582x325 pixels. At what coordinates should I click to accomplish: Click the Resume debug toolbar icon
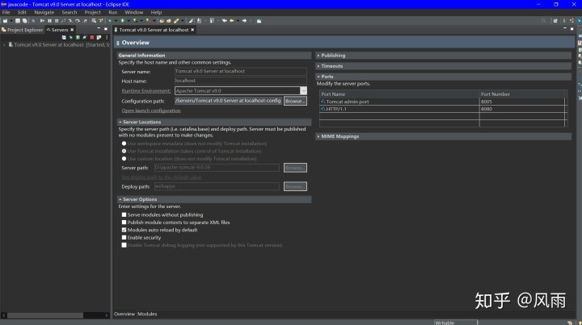42,21
